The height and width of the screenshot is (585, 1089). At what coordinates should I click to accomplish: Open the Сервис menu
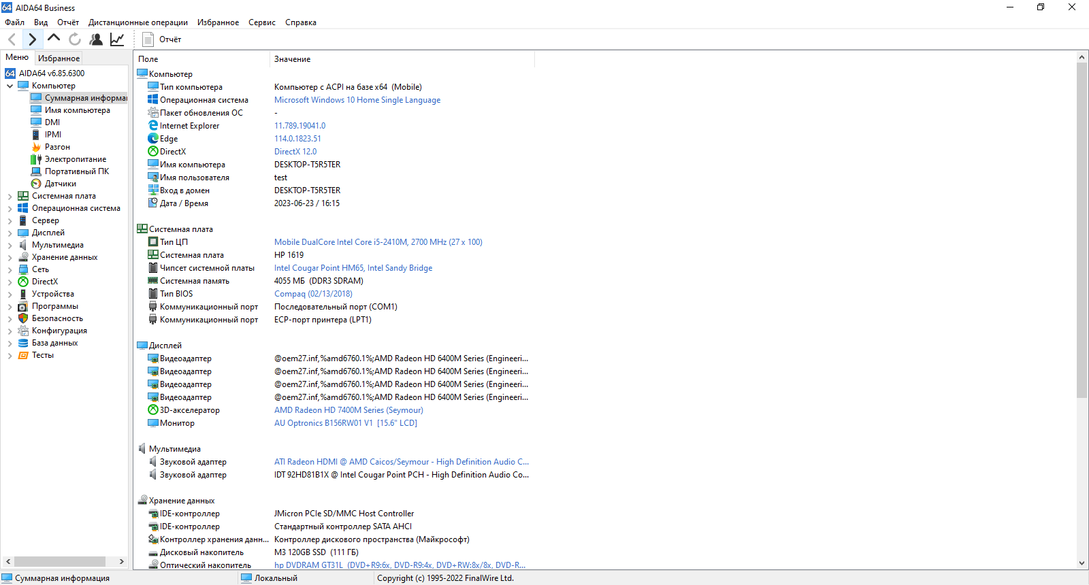(262, 22)
